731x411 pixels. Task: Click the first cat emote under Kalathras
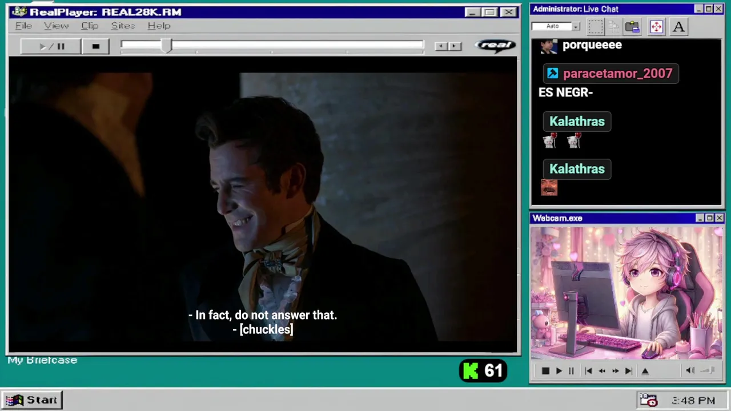pyautogui.click(x=549, y=140)
